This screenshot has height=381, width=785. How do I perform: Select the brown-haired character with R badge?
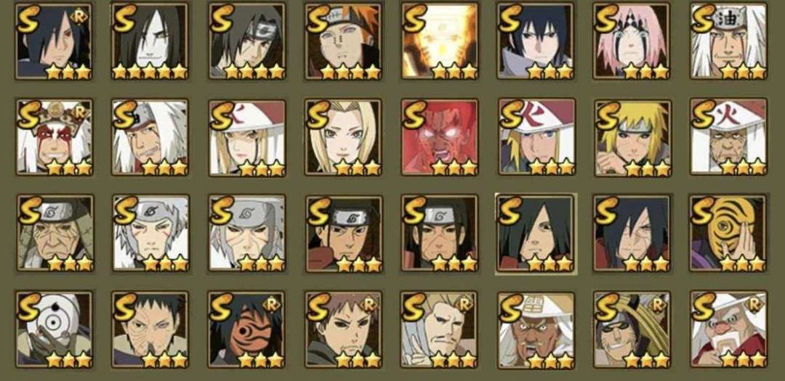tap(343, 329)
